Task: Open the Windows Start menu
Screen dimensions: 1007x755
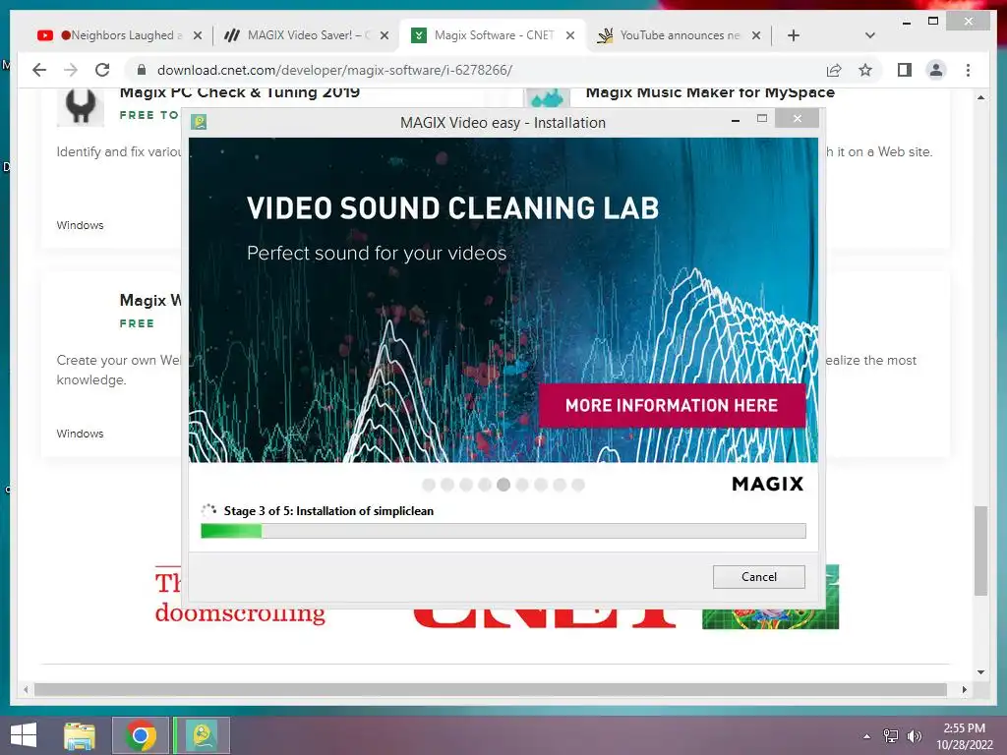Action: pos(24,735)
